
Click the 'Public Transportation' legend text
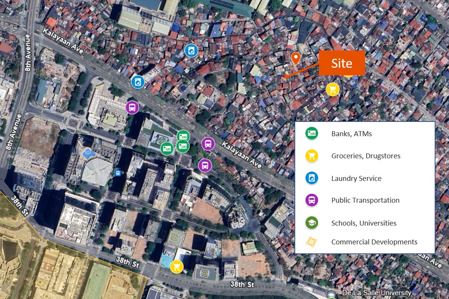[365, 200]
